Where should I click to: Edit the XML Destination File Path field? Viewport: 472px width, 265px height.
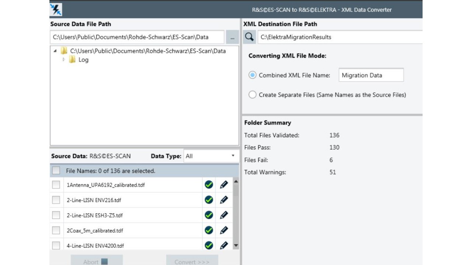pyautogui.click(x=340, y=37)
